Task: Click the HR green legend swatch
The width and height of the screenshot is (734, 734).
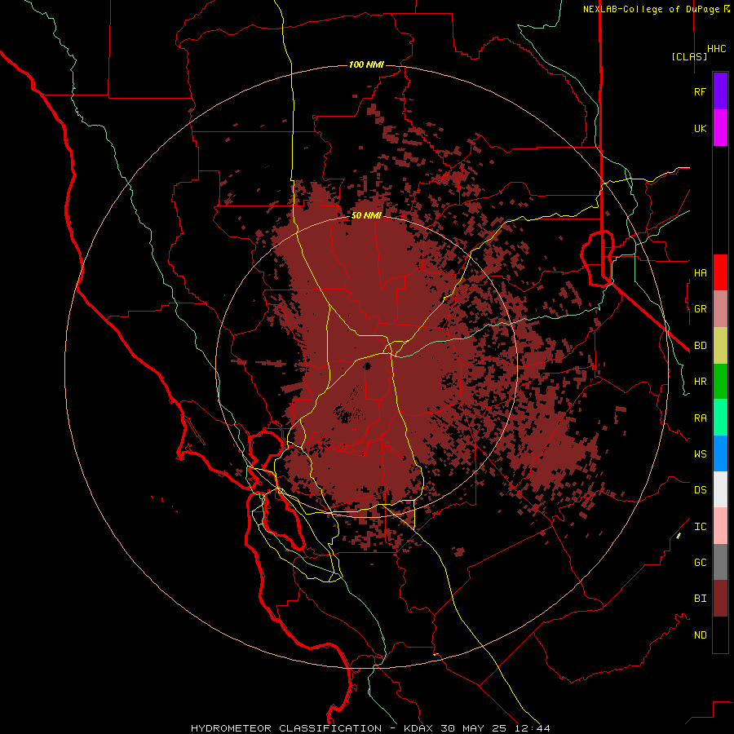Action: point(720,381)
